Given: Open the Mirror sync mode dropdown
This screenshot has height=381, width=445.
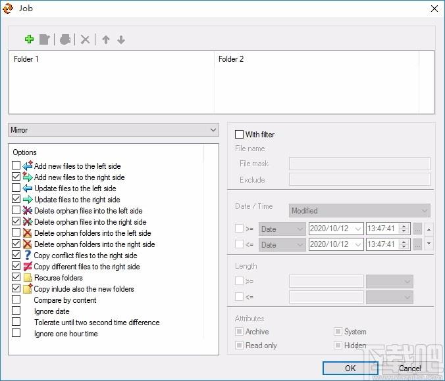Looking at the screenshot, I should [113, 130].
